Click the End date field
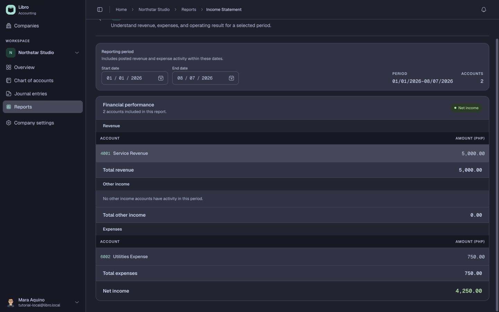 205,78
